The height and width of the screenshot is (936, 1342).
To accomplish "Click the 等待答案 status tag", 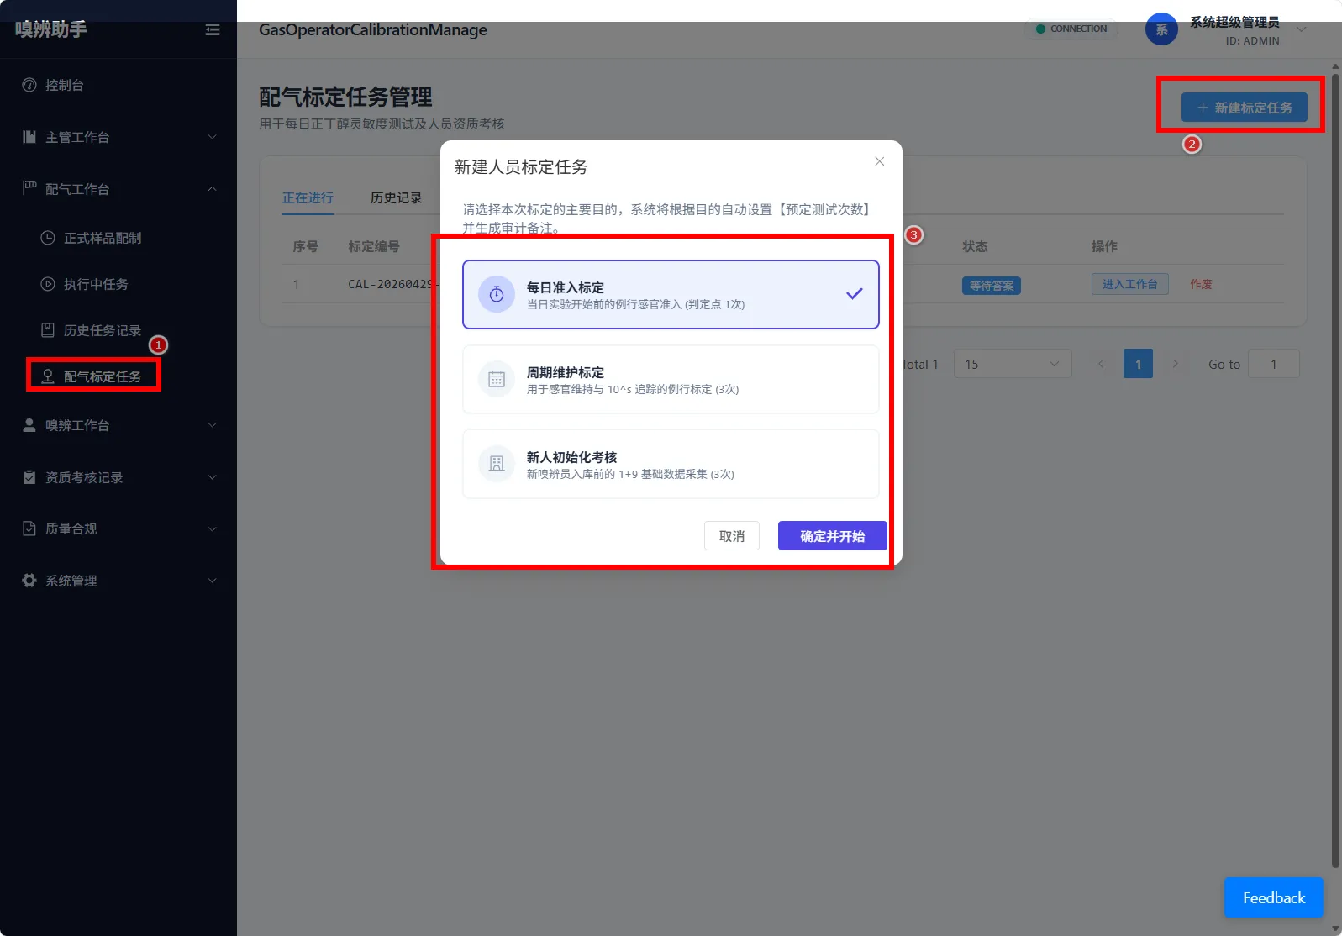I will (x=991, y=286).
